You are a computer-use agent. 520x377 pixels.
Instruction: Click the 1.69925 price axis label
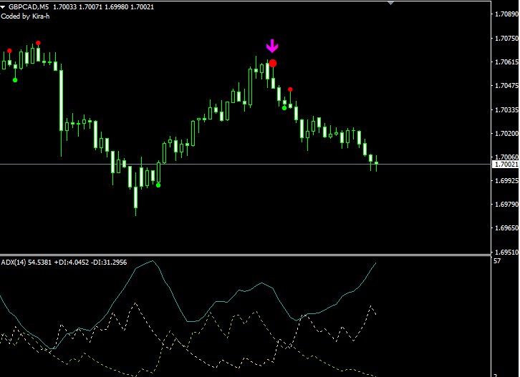coord(506,181)
